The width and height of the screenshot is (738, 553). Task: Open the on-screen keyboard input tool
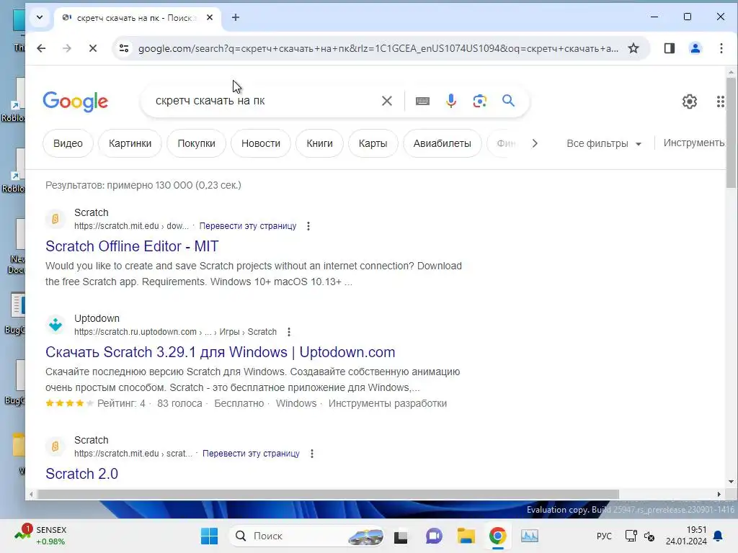pos(422,101)
